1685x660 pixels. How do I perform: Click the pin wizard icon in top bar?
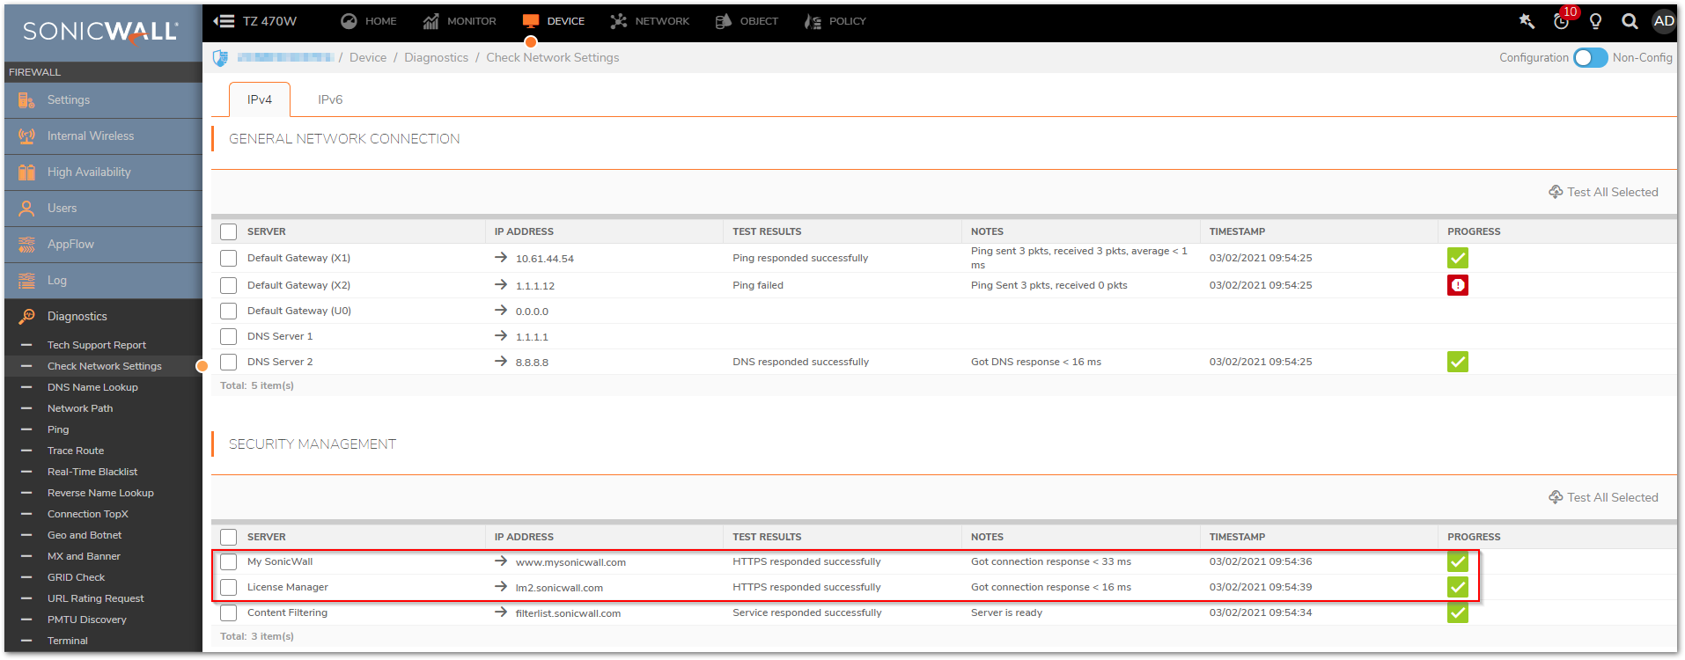[x=1527, y=21]
